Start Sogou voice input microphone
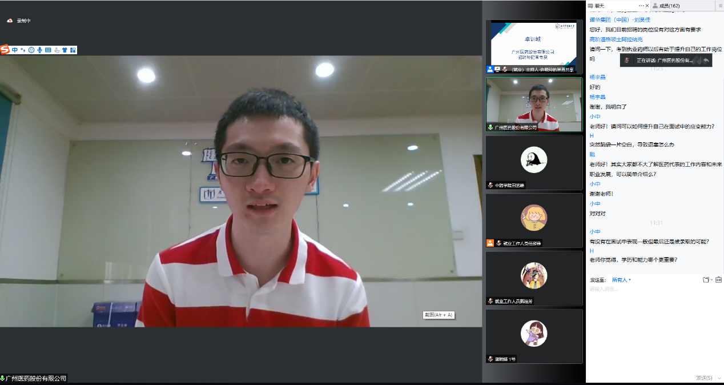Screen dimensions: 724x385 39,50
